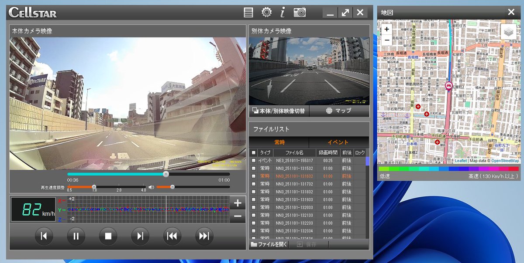The width and height of the screenshot is (524, 263).
Task: Show version info with the i icon
Action: coord(283,12)
